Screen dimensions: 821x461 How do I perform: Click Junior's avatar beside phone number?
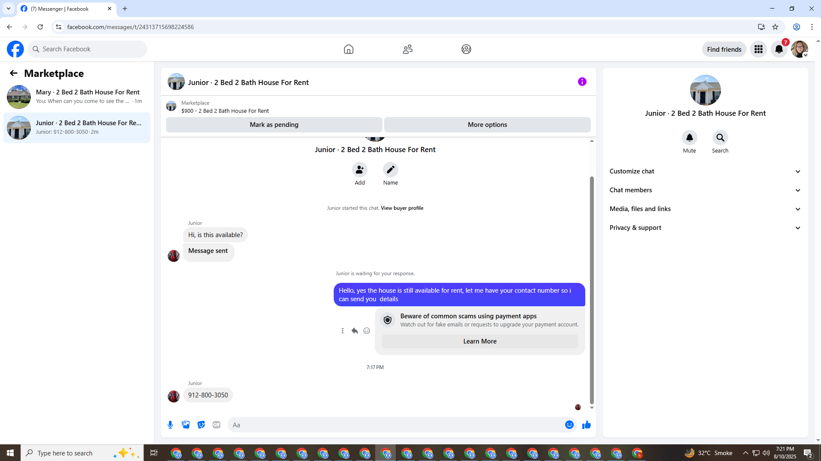[x=174, y=396]
